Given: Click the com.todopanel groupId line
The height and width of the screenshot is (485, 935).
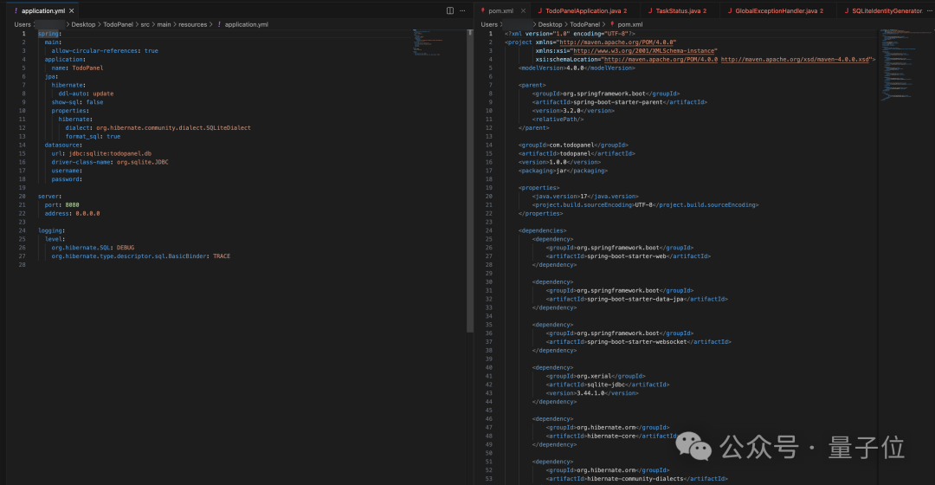Looking at the screenshot, I should pos(573,145).
